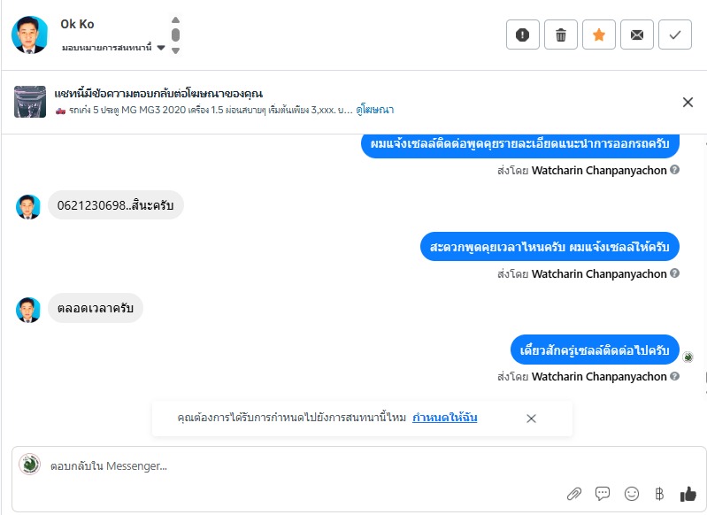This screenshot has height=515, width=707.
Task: Close the ad reply banner
Action: click(x=688, y=102)
